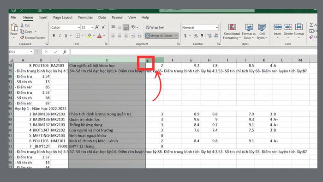The image size is (323, 182).
Task: Click the AutoSum sigma icon
Action: 311,25
